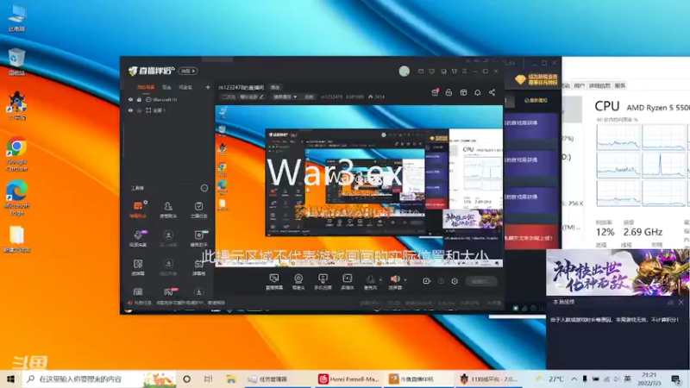Open microphone options dropdown arrow
Screen dimensions: 690x388
pyautogui.click(x=380, y=279)
